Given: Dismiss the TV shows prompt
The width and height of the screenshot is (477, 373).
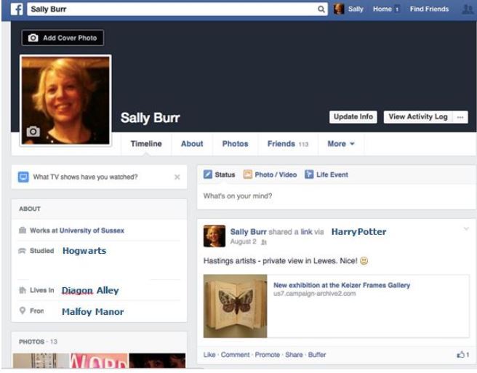Looking at the screenshot, I should [177, 177].
